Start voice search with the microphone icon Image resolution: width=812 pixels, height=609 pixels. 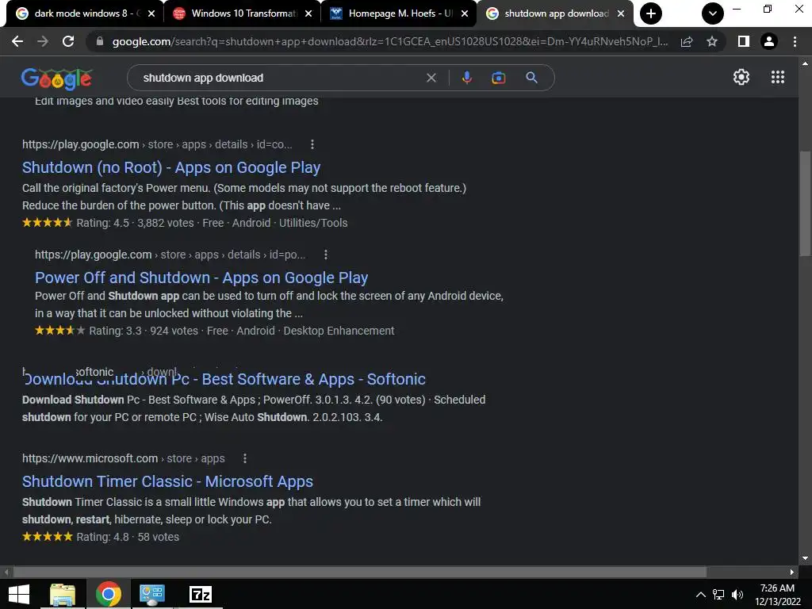[466, 78]
